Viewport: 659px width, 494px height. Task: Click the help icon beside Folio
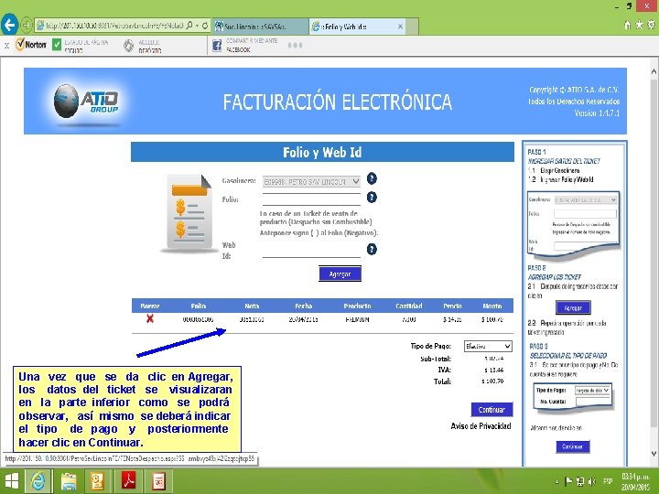pos(372,197)
